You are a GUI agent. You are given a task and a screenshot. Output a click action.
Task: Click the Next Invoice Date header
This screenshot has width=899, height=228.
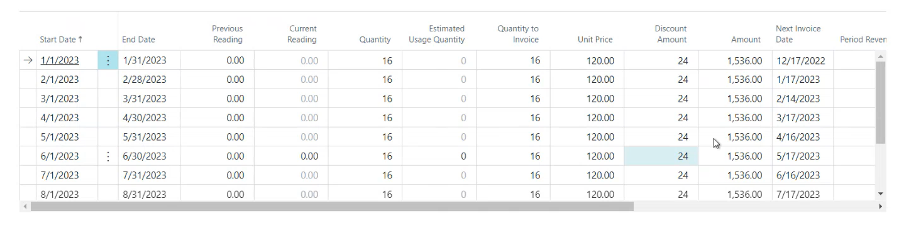tap(798, 34)
